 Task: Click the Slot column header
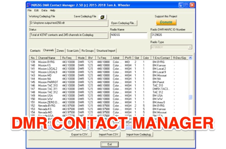coord(137,58)
